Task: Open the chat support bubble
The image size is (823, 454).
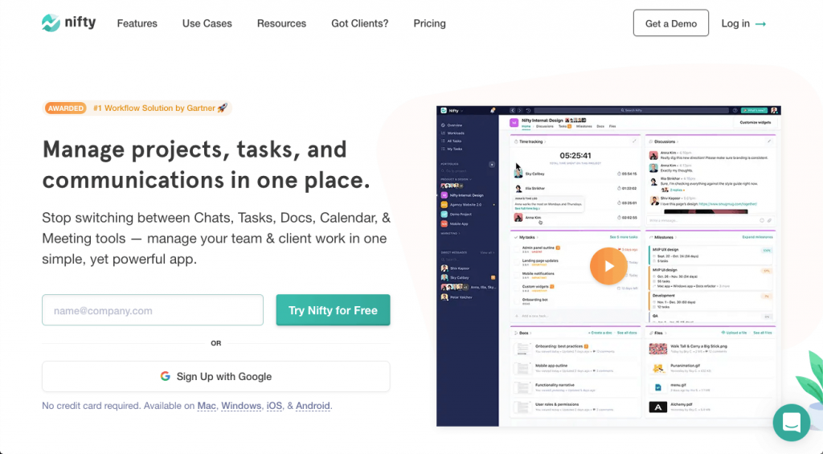Action: pos(792,423)
